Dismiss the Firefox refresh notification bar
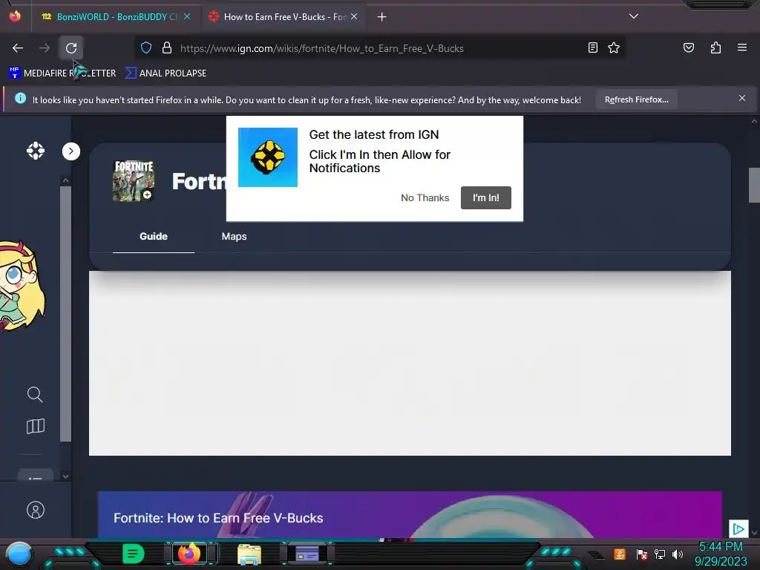 click(742, 98)
